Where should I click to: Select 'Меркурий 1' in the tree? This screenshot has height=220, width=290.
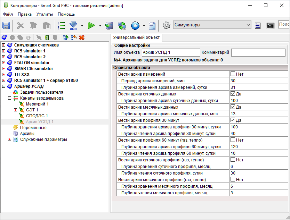pyautogui.click(x=37, y=104)
